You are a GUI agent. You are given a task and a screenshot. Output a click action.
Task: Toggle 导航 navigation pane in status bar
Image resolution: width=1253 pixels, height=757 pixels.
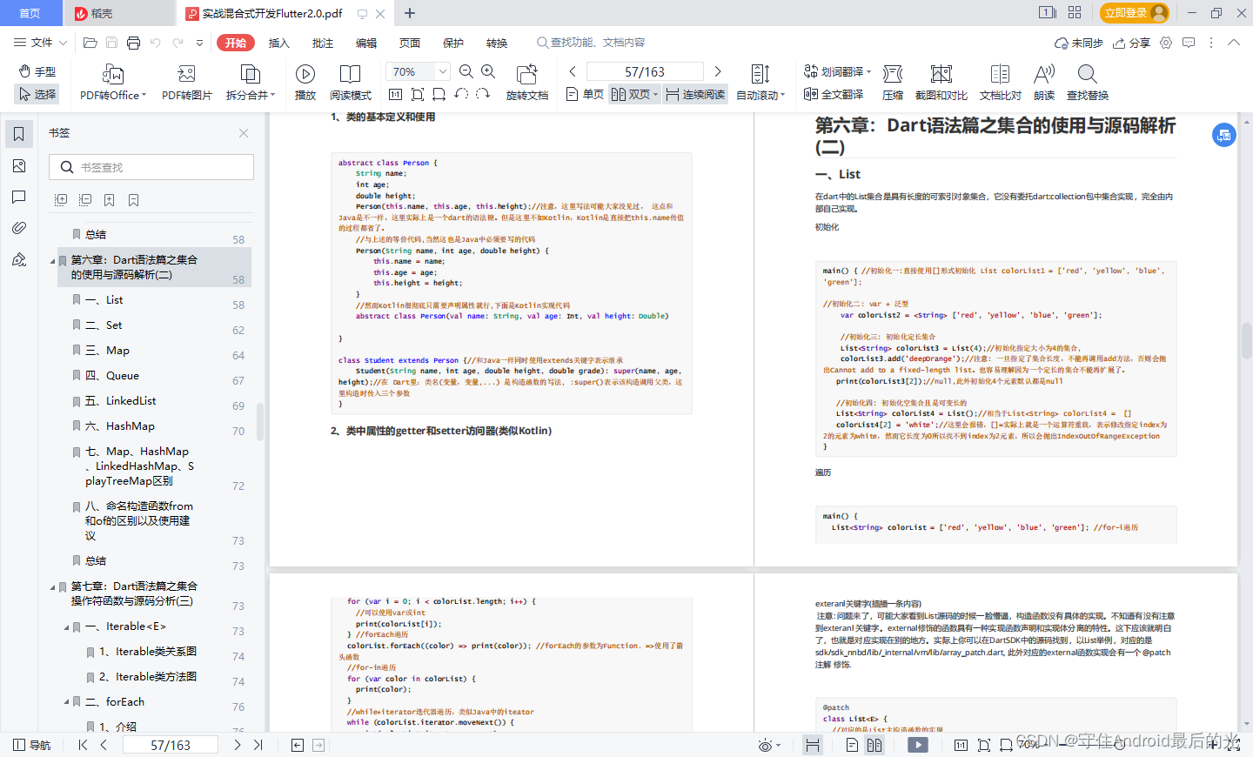[x=32, y=745]
